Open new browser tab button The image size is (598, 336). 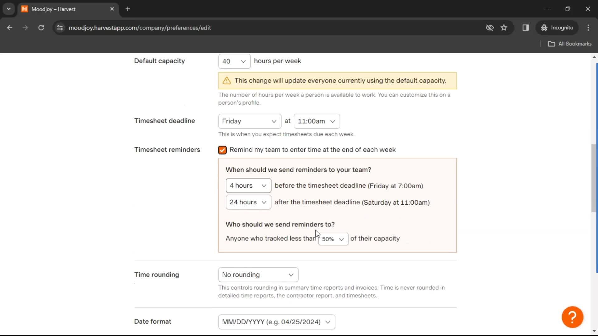[127, 9]
